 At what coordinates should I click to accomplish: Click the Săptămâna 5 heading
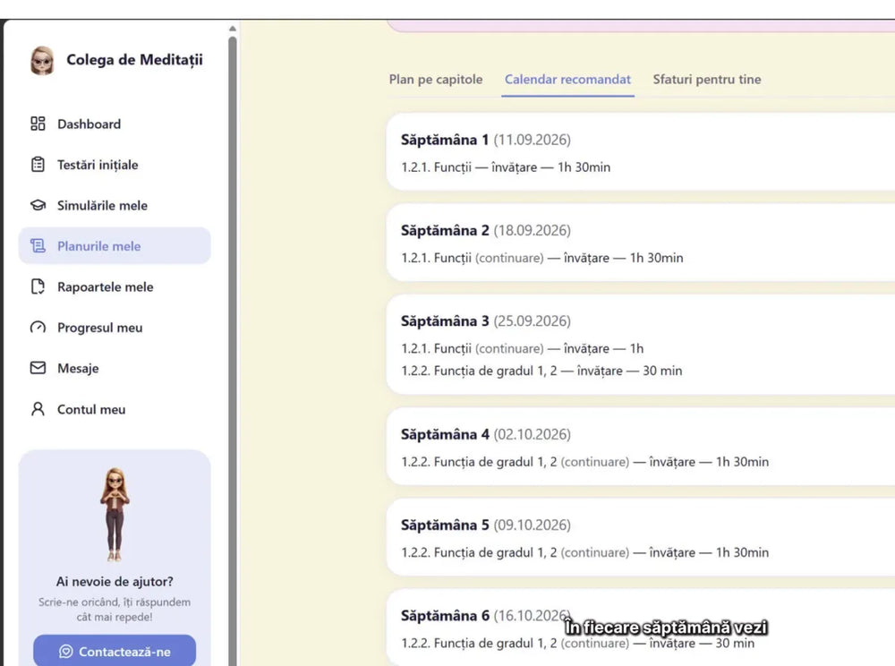pyautogui.click(x=445, y=525)
